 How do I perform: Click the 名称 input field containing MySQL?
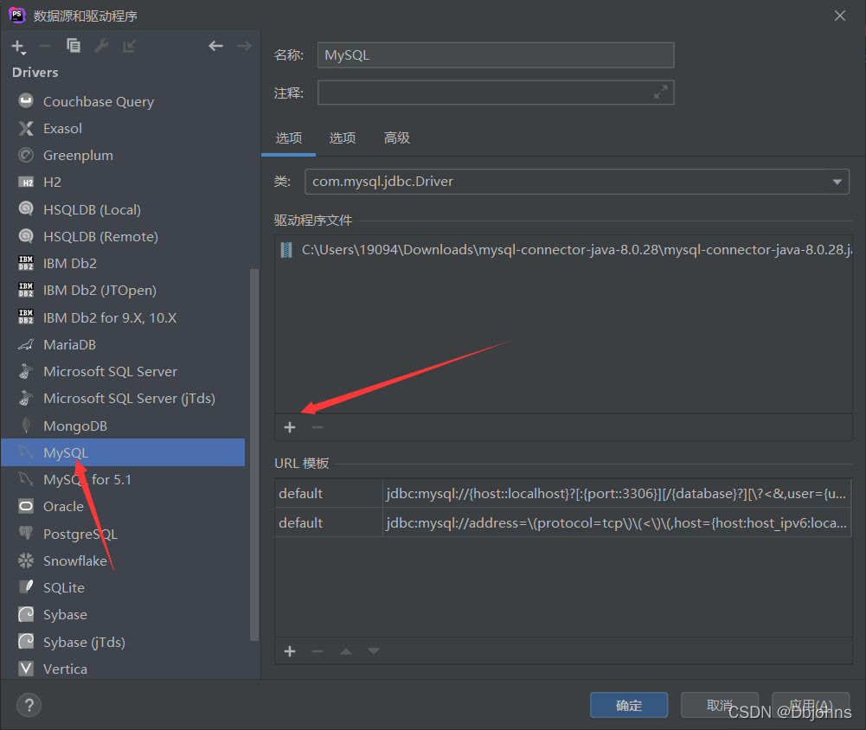[496, 55]
